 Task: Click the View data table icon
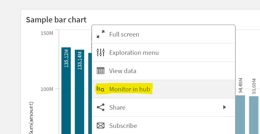point(101,71)
